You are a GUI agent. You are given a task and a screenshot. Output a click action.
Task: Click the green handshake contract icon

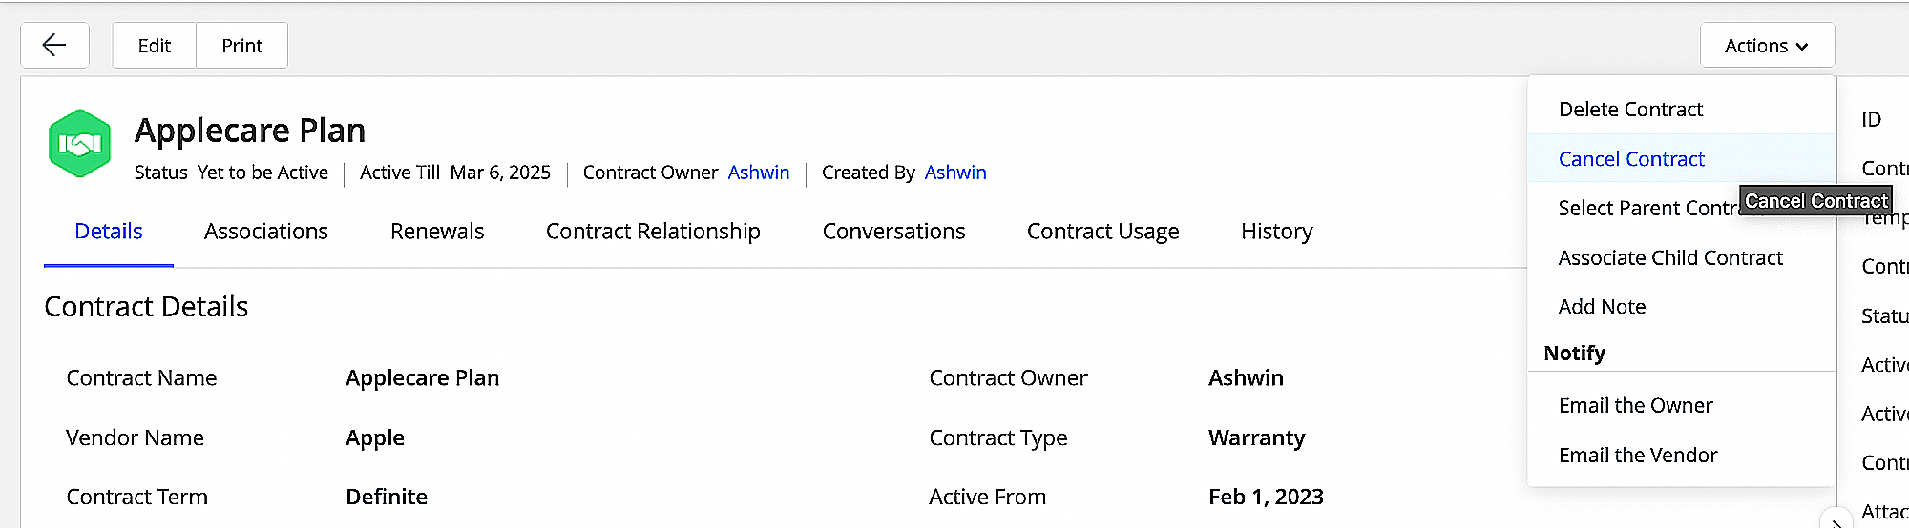[x=80, y=144]
